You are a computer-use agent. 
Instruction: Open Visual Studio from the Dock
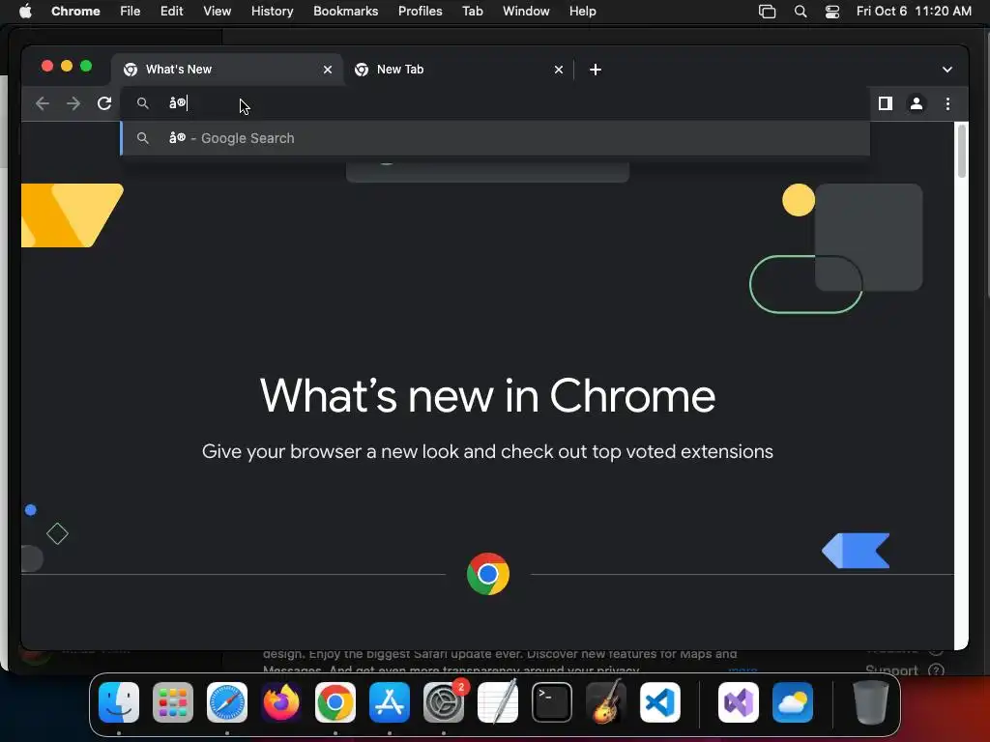coord(739,702)
